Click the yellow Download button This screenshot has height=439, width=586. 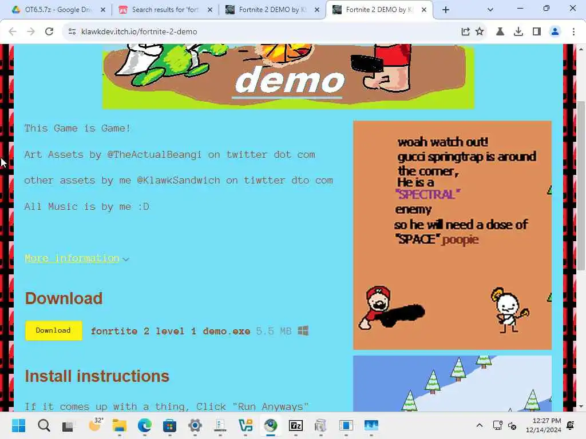pyautogui.click(x=53, y=330)
